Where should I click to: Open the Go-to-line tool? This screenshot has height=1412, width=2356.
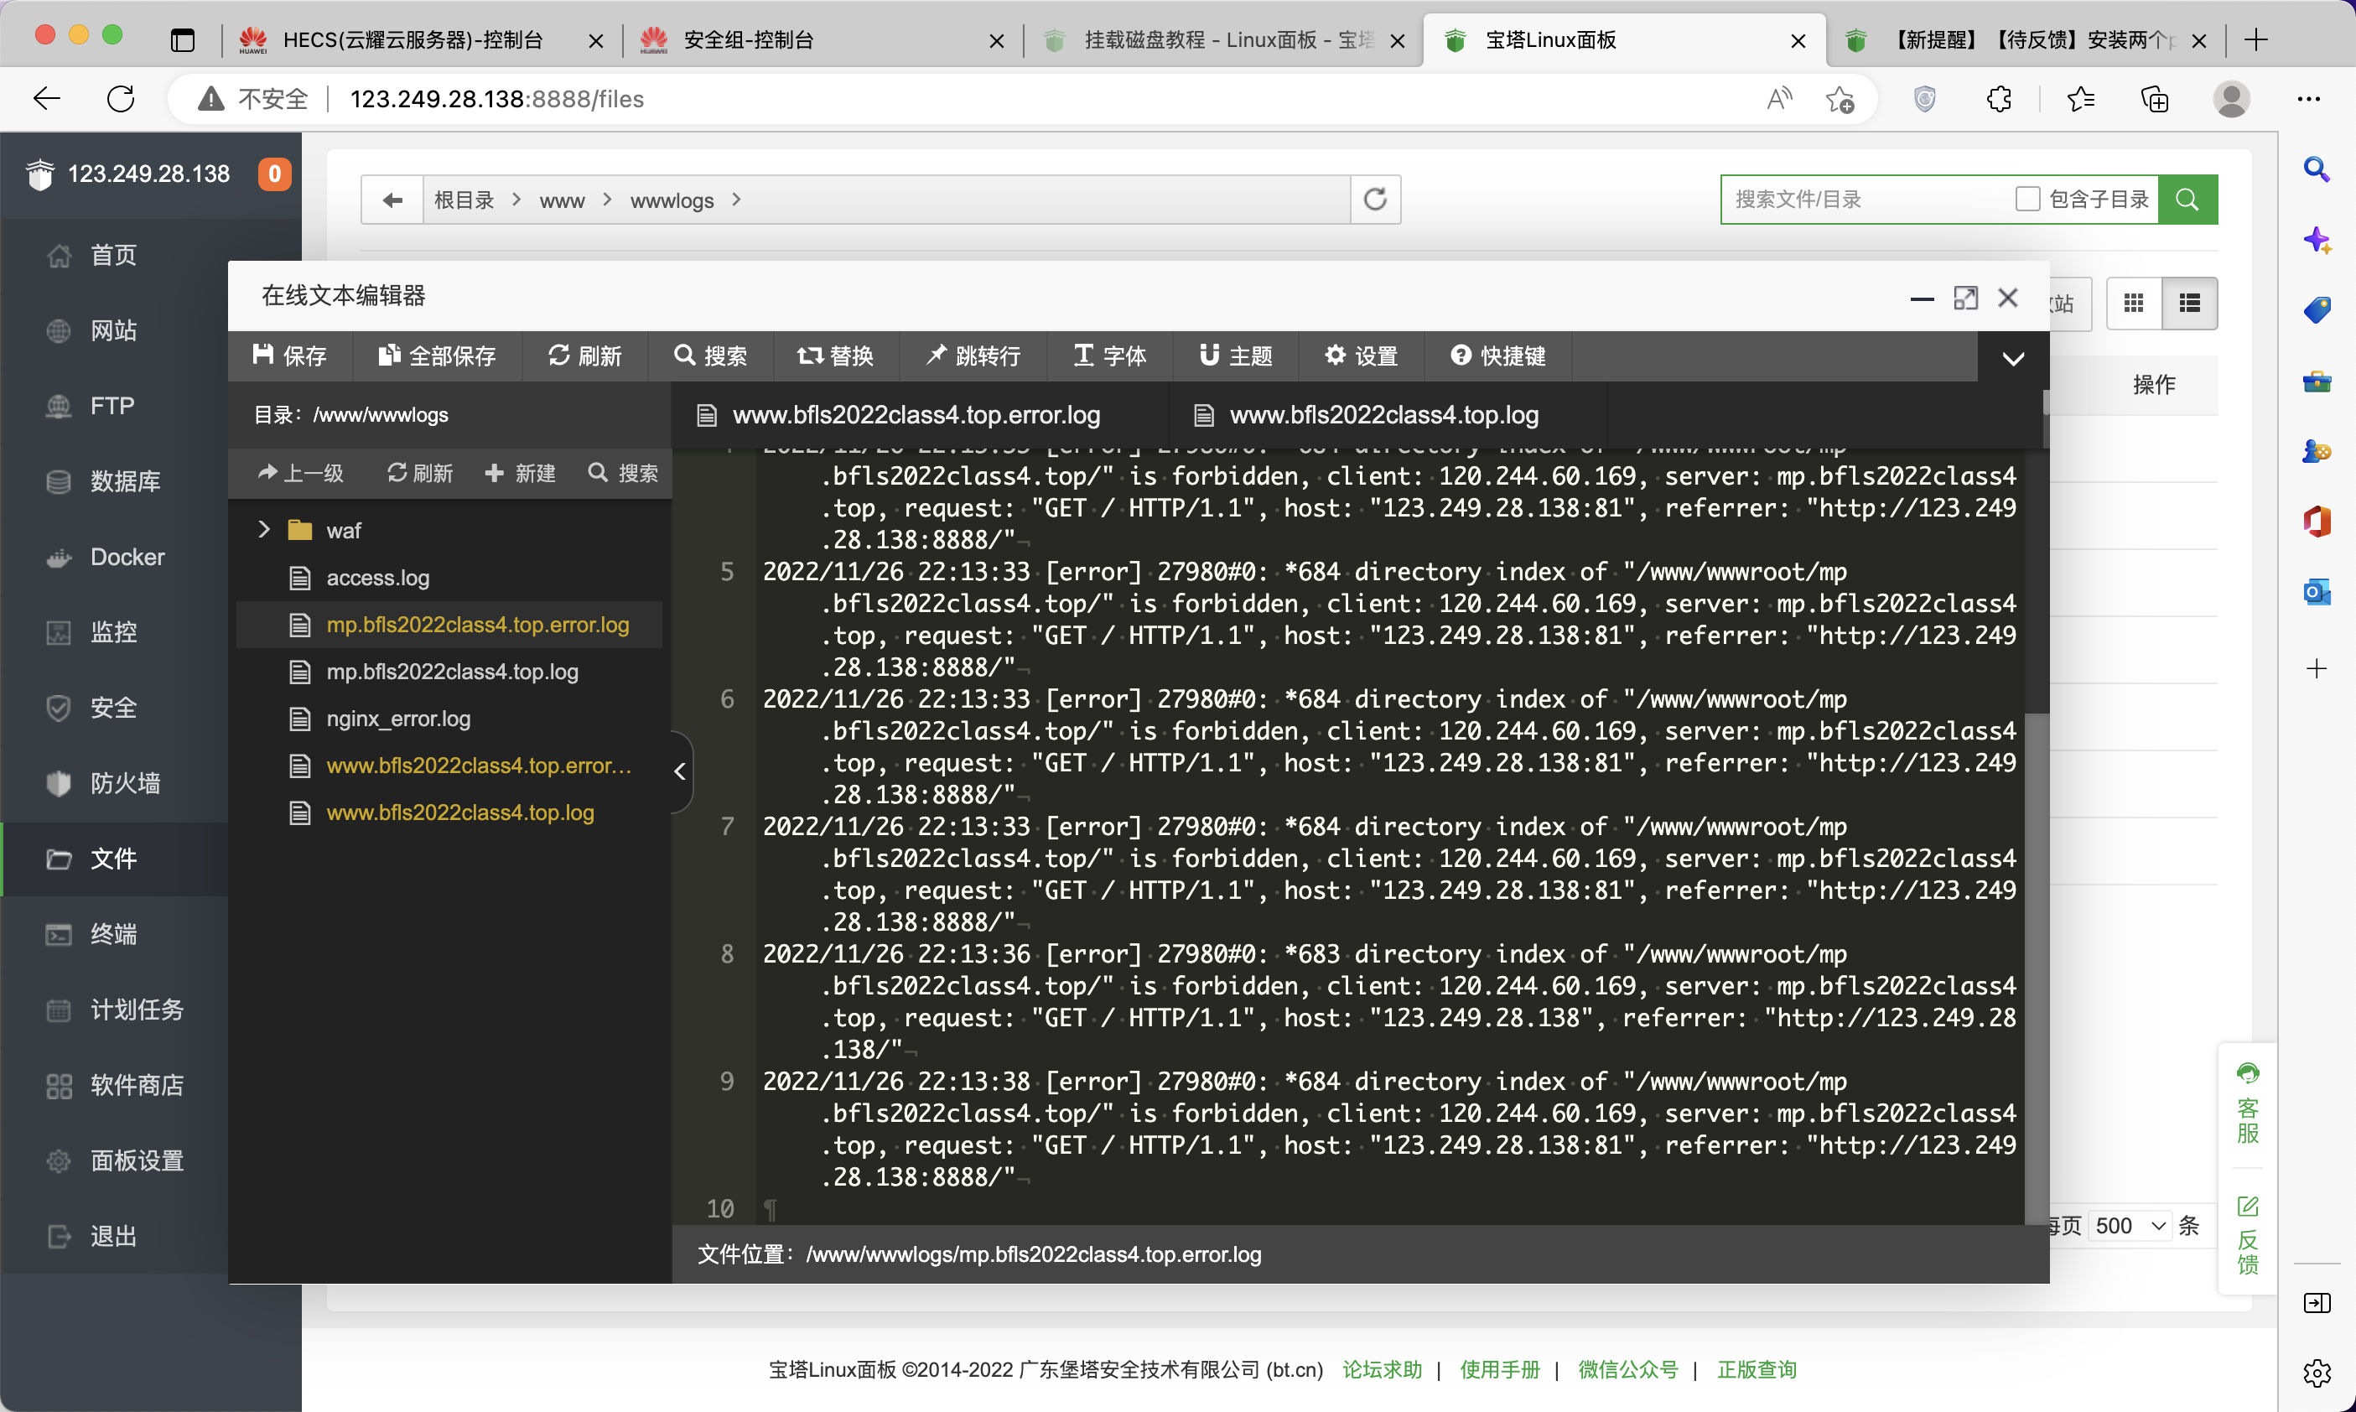(973, 355)
